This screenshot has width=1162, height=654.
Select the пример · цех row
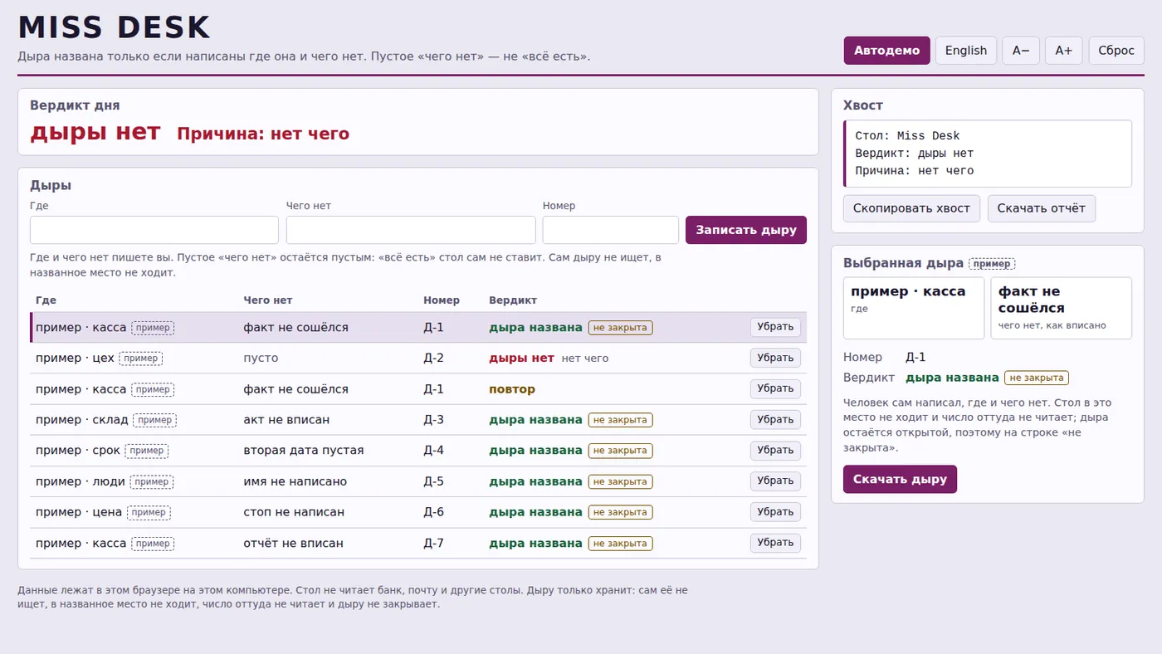click(418, 359)
